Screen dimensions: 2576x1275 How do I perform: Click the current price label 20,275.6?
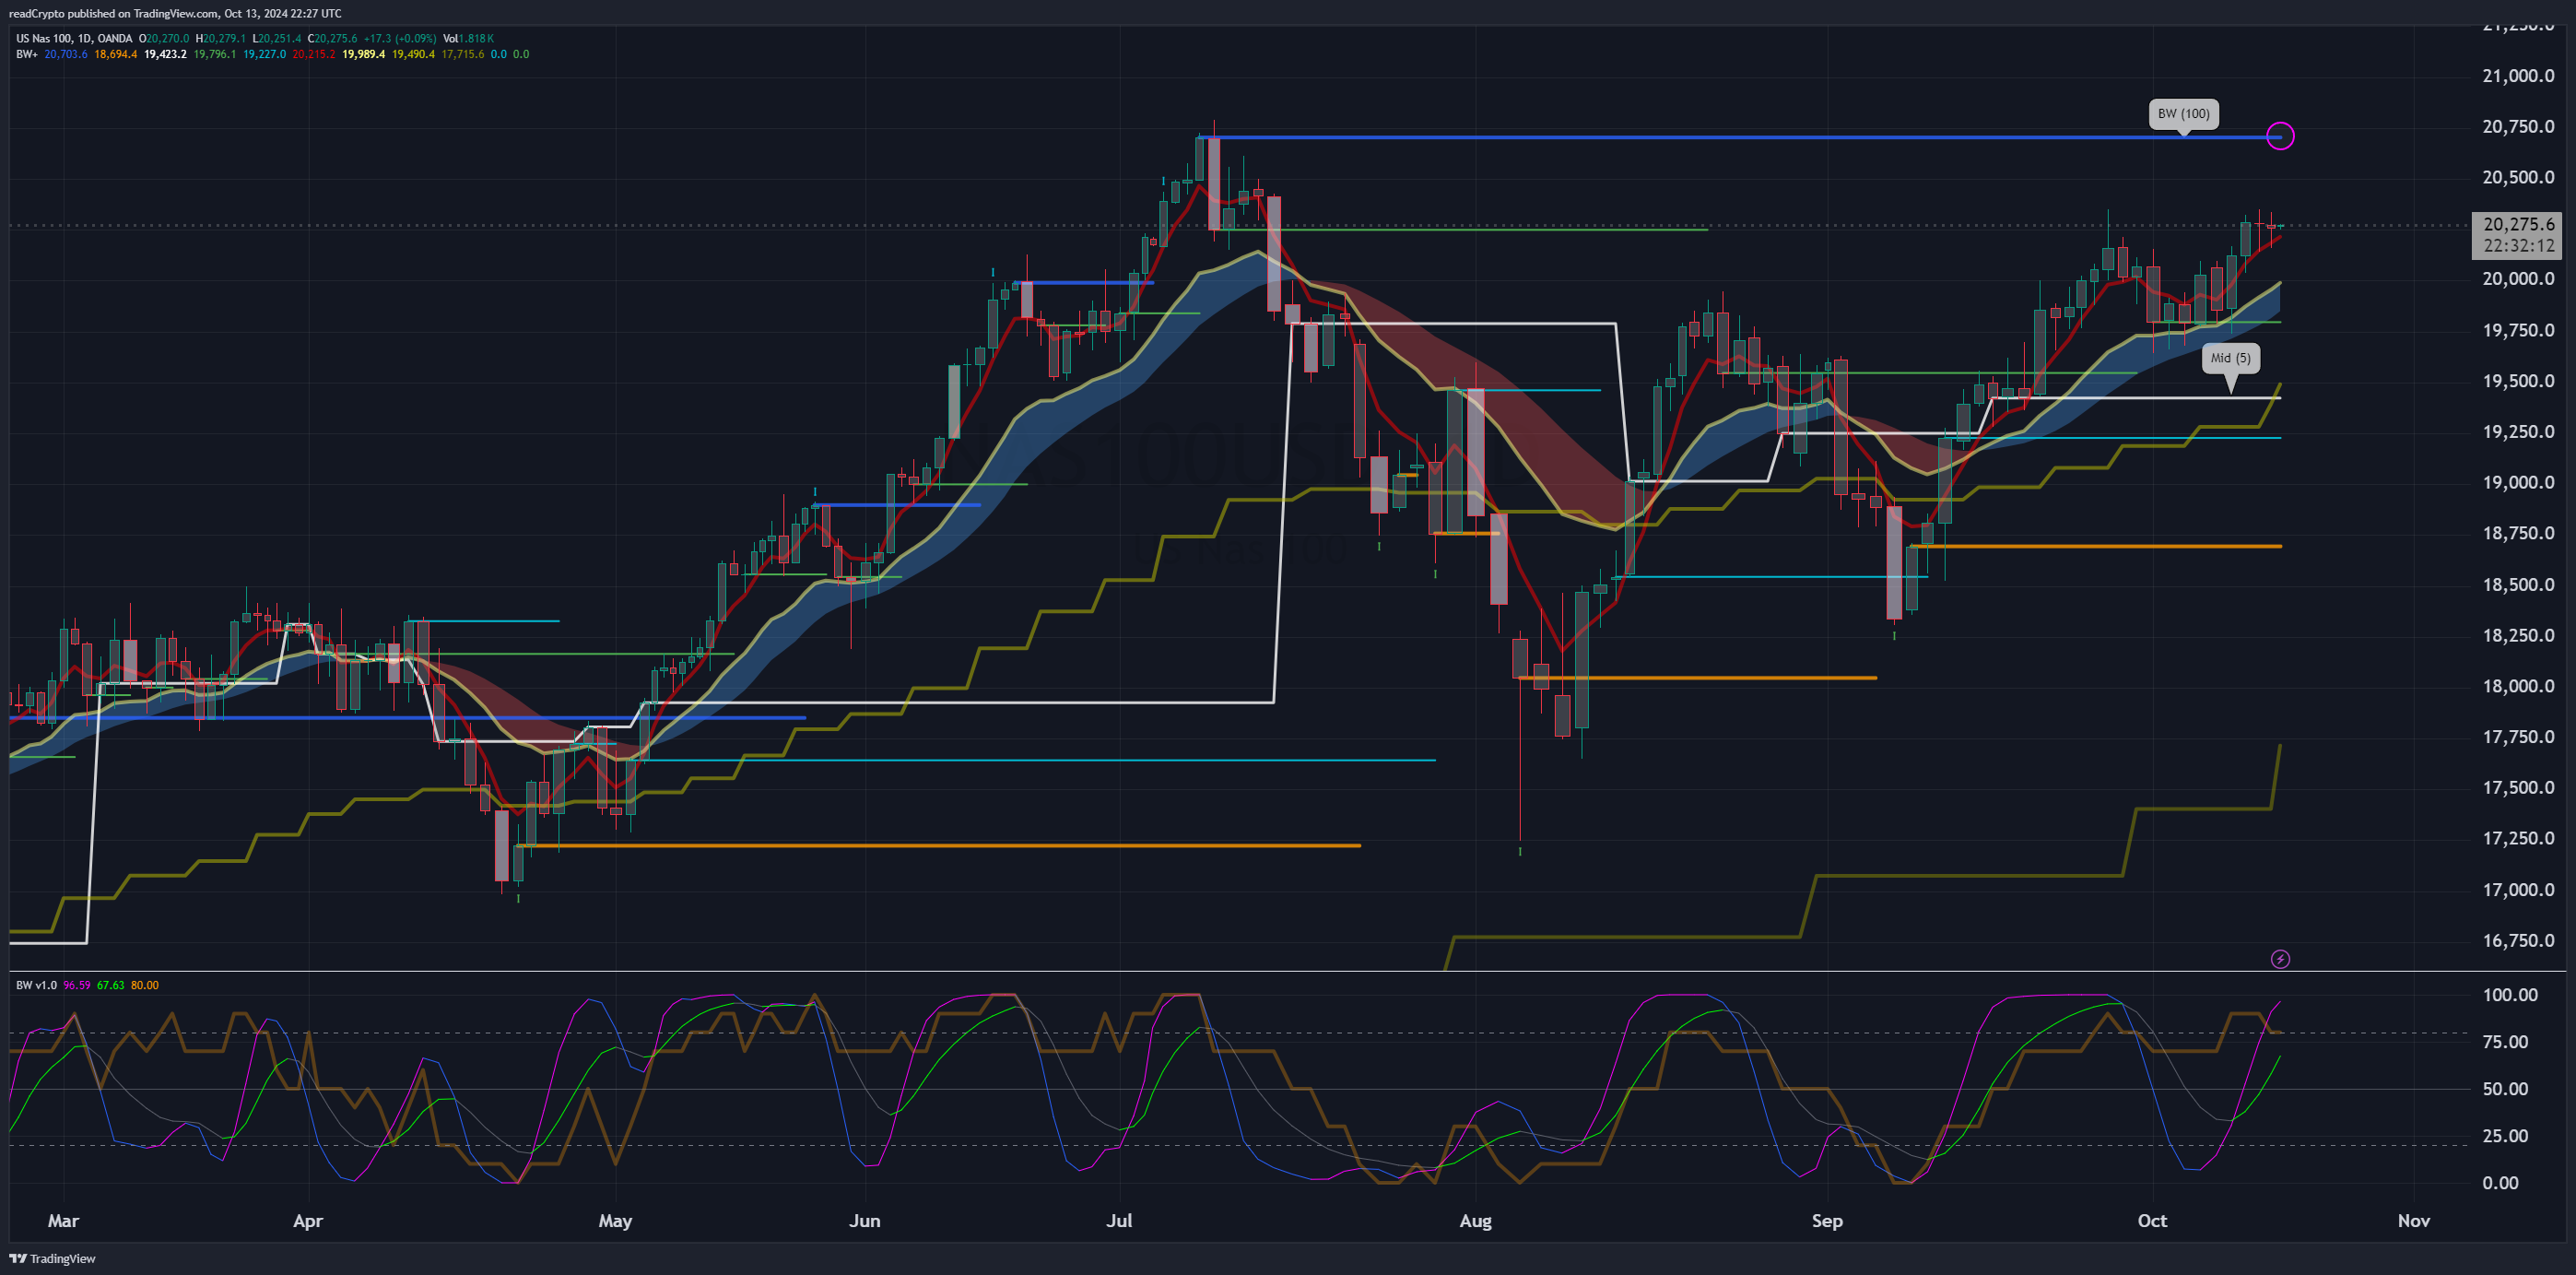coord(2518,224)
